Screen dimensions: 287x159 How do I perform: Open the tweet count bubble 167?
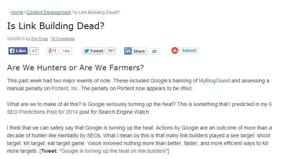(111, 51)
